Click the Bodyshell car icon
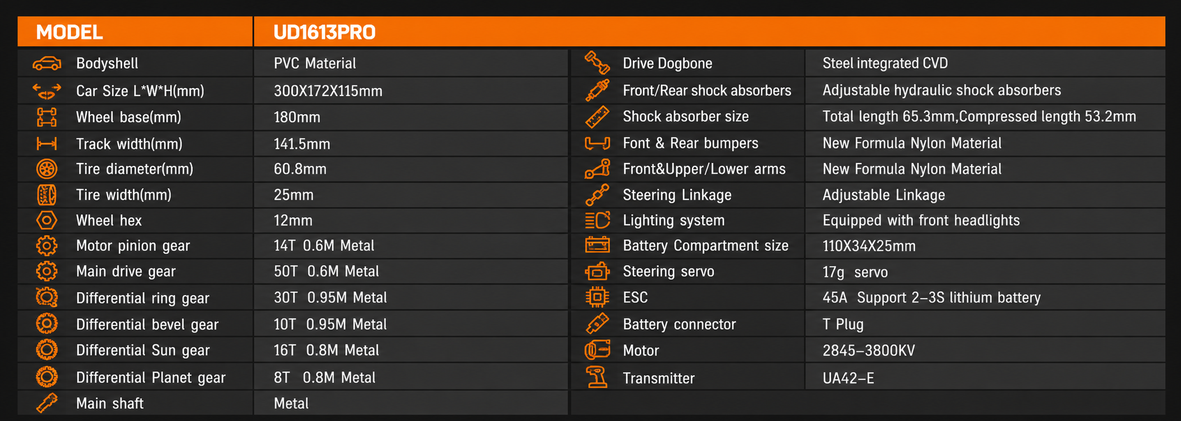 [x=47, y=64]
